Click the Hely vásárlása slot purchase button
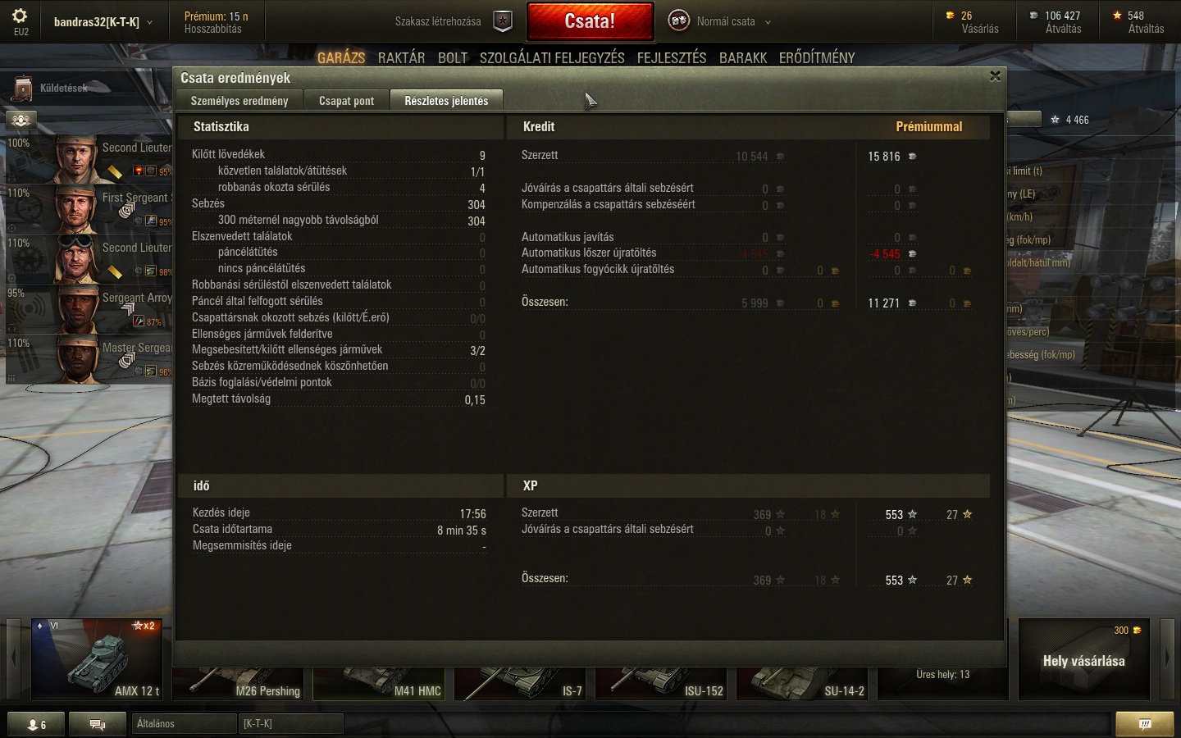 1084,659
